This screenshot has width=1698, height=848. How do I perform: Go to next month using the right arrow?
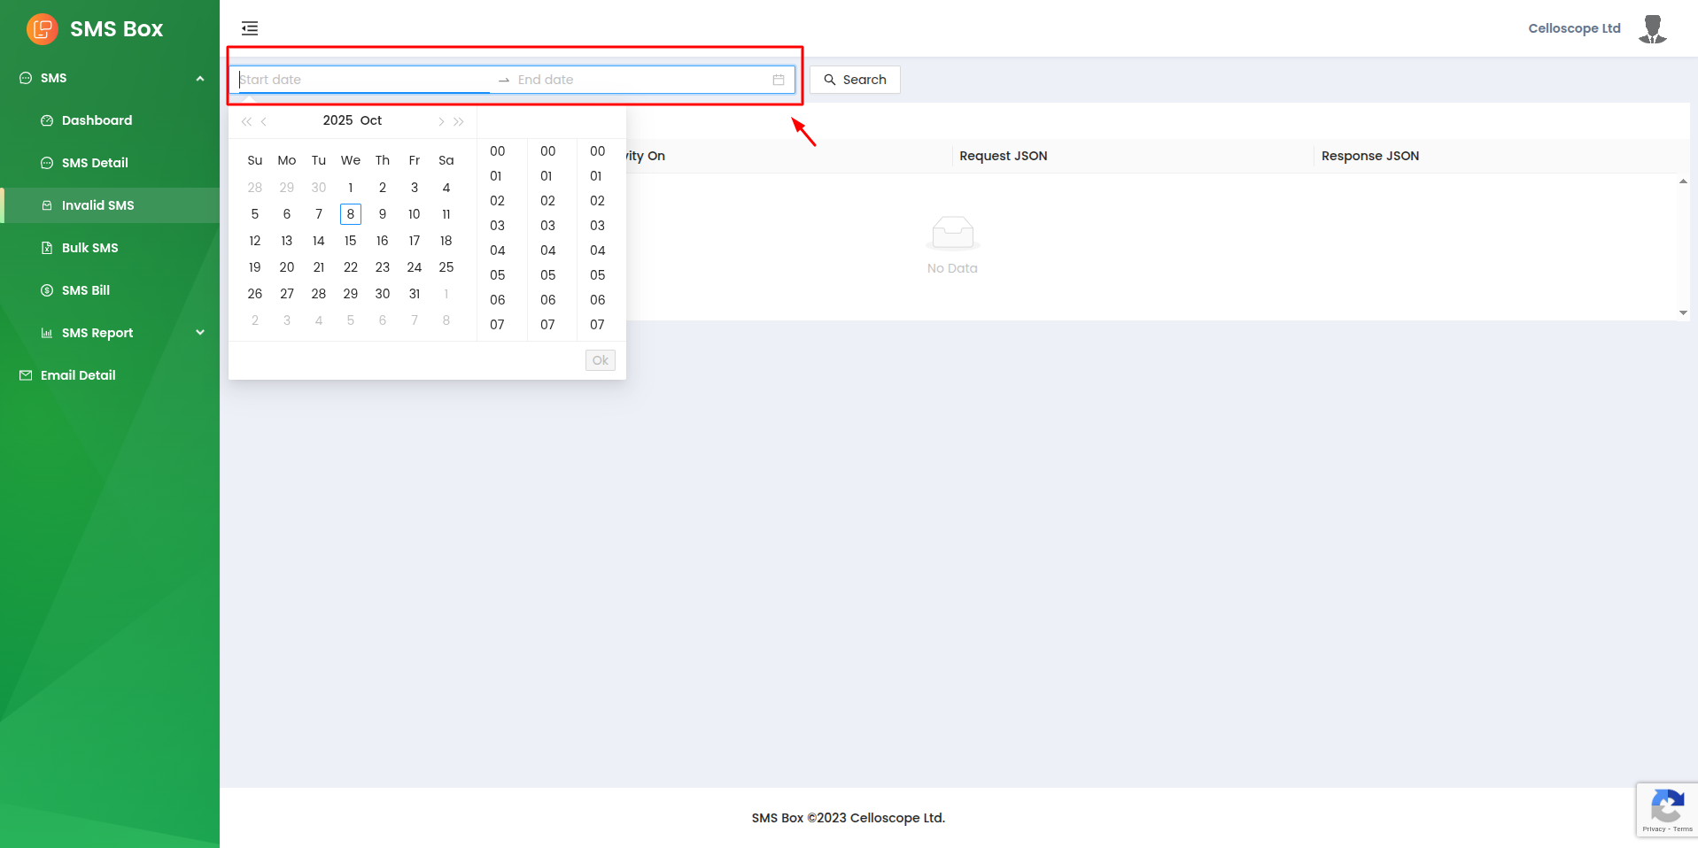(x=441, y=121)
